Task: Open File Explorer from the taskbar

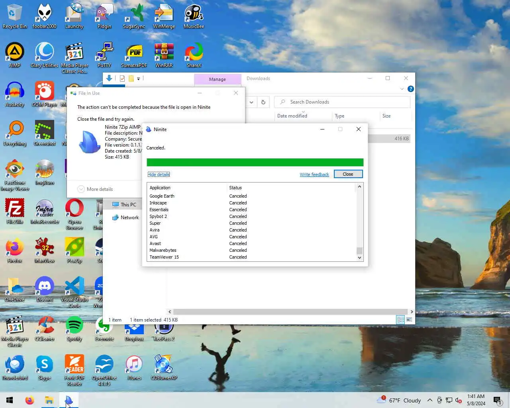Action: [49, 400]
